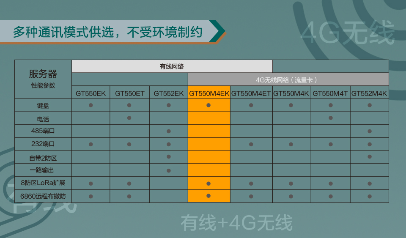
Task: Click the 一路输出 dot under GT552EK
Action: tap(169, 170)
